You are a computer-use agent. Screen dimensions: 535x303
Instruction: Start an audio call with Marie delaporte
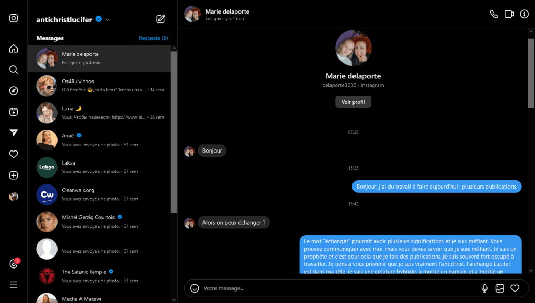[494, 14]
